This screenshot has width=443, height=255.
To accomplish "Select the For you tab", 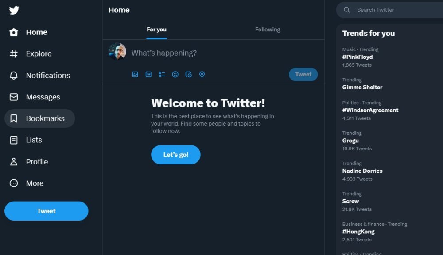I will pyautogui.click(x=157, y=30).
